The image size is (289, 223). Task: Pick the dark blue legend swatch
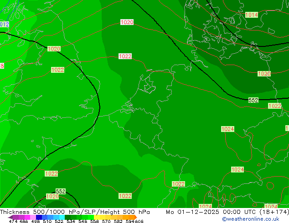pos(39,217)
